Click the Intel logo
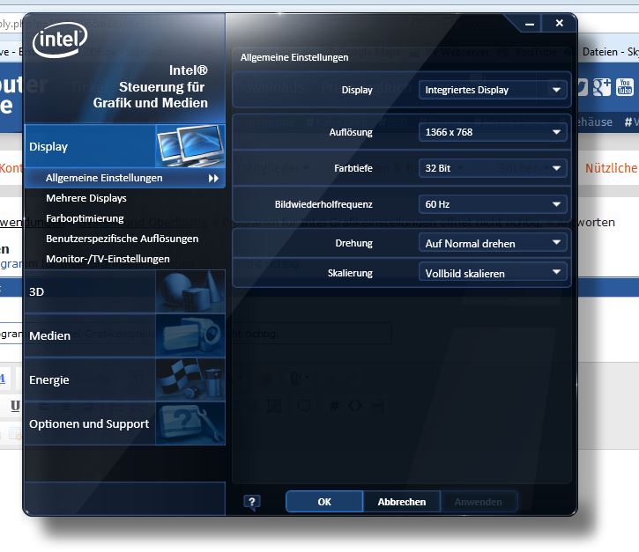 pyautogui.click(x=60, y=40)
